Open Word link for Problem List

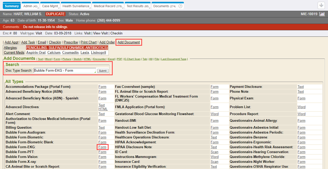pos(301,107)
